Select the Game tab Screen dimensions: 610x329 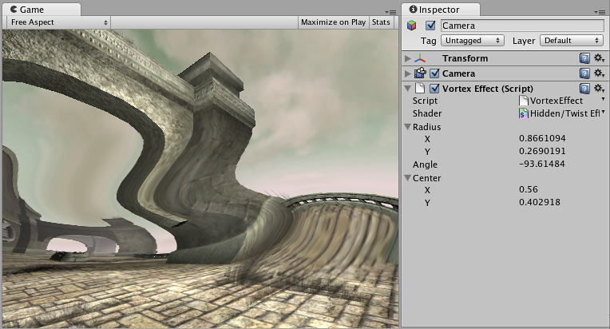tap(42, 10)
